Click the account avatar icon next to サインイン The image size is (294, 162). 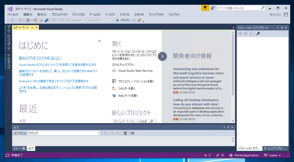pos(286,14)
